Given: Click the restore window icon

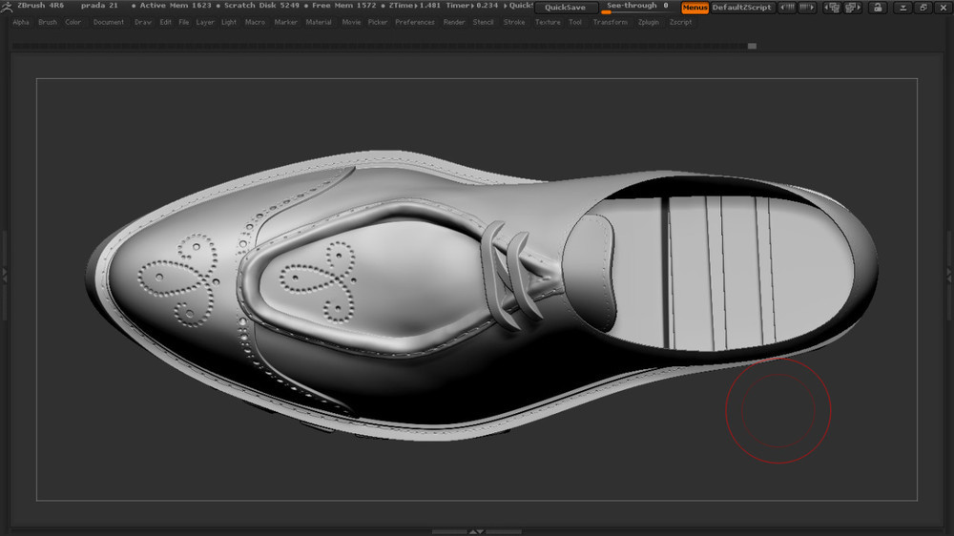Looking at the screenshot, I should click(923, 8).
